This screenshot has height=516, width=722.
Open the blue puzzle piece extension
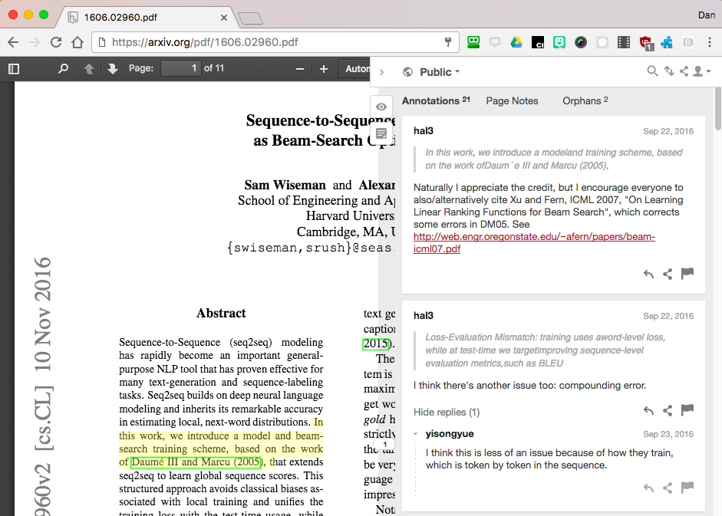(x=666, y=43)
